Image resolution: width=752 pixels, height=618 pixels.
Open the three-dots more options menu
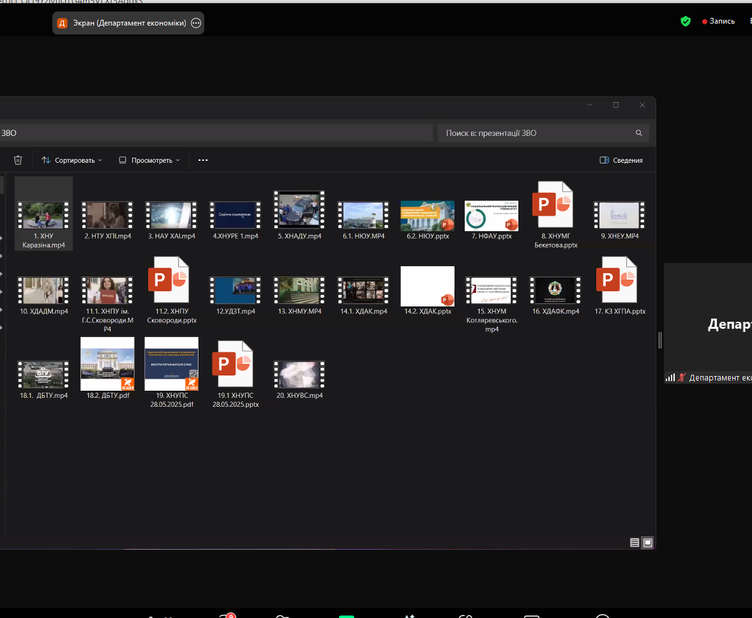coord(203,160)
